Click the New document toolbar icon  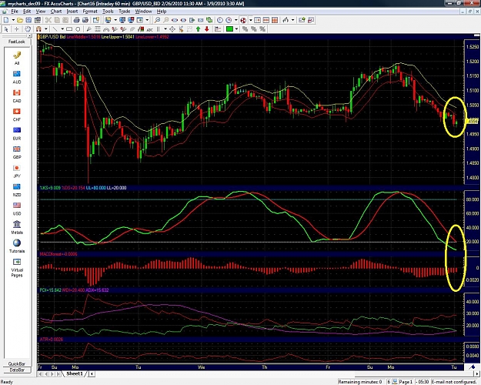[x=6, y=20]
